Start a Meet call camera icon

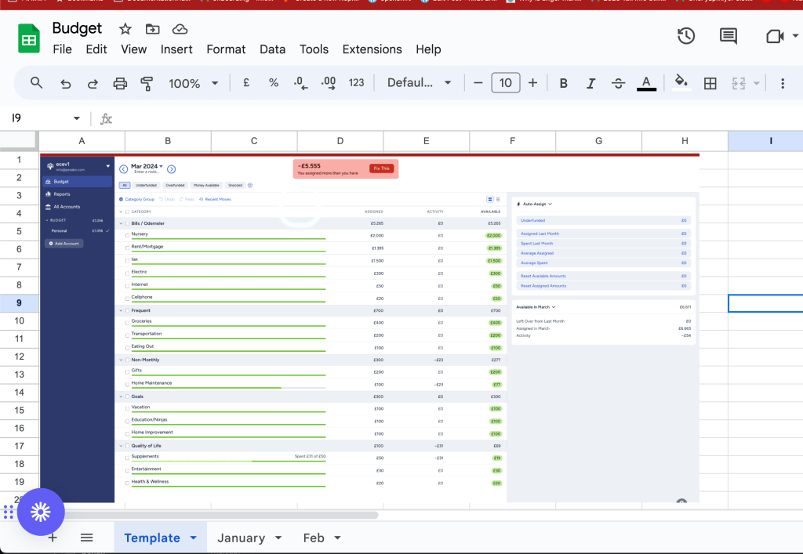pyautogui.click(x=775, y=36)
